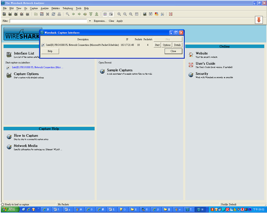Click Help button in Capture Interfaces dialog

[x=50, y=51]
